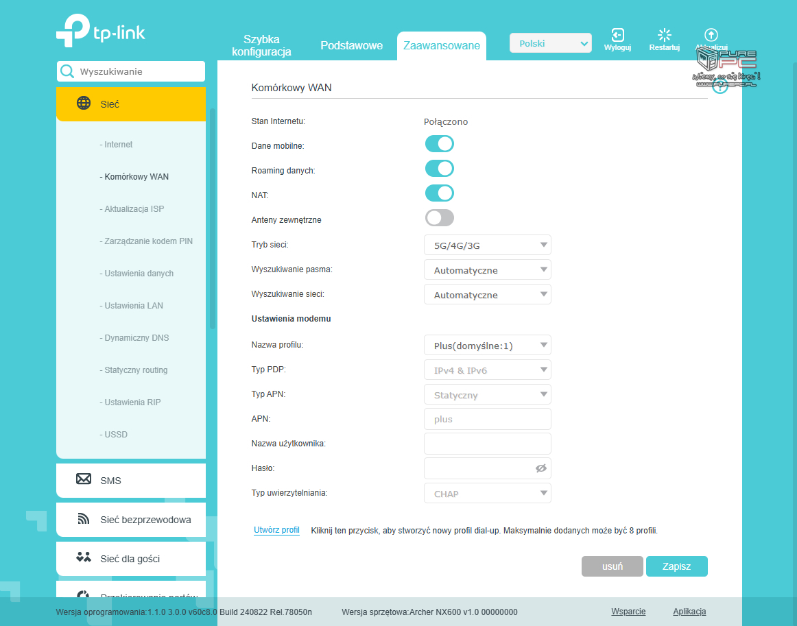Open the Tryb sieci dropdown
The image size is (797, 626).
coord(487,245)
